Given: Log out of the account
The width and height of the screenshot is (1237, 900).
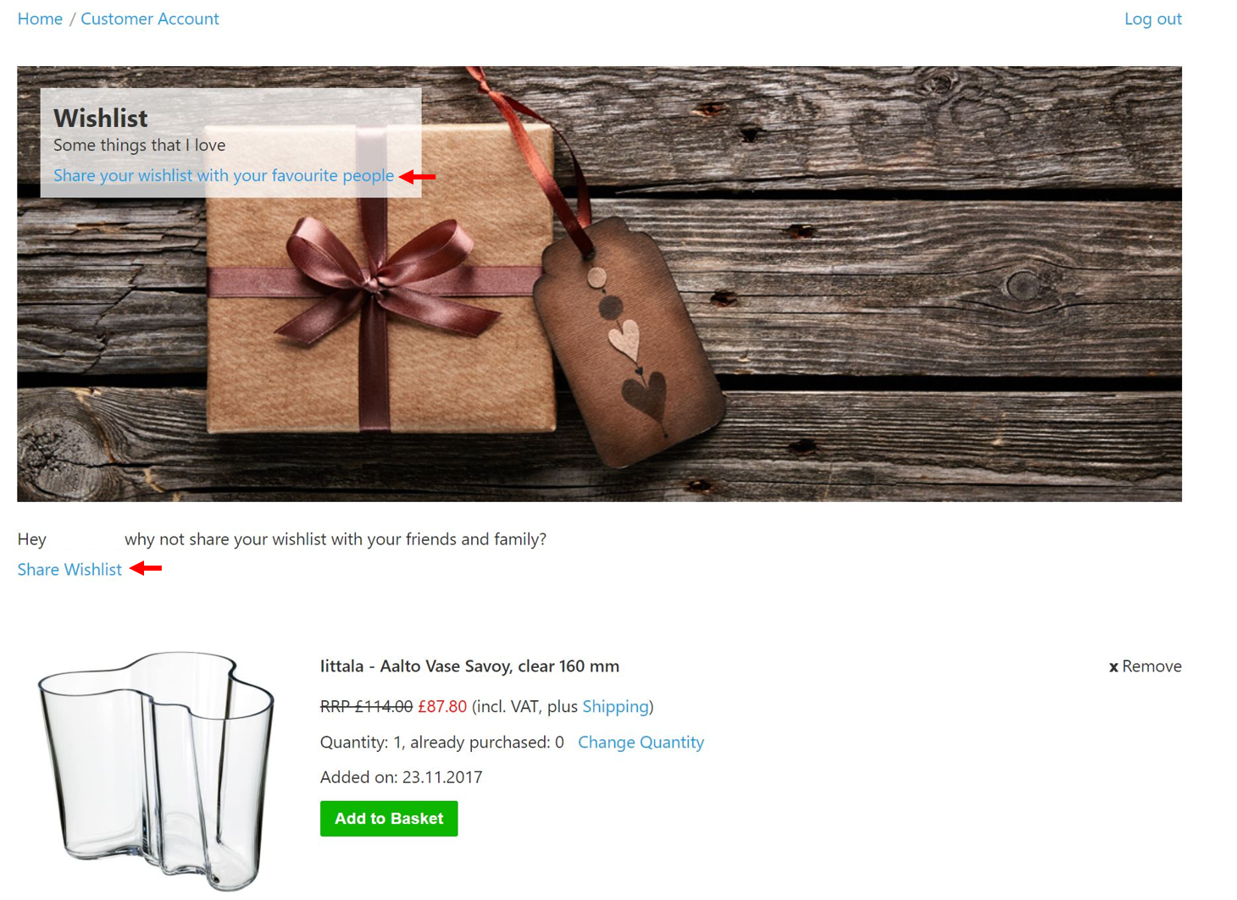Looking at the screenshot, I should pos(1152,19).
